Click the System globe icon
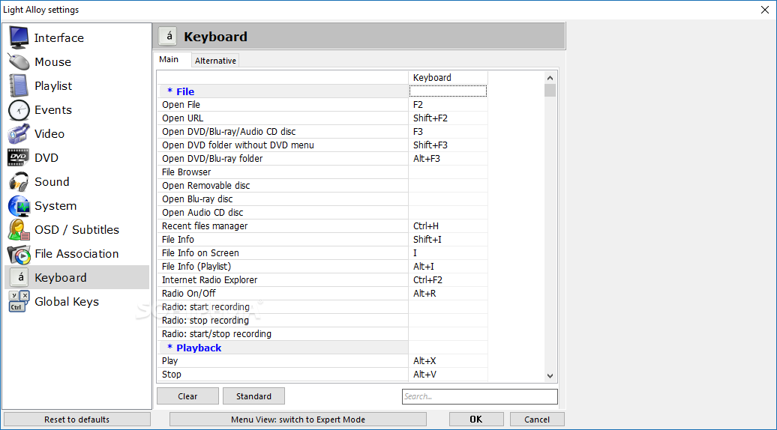The image size is (777, 430). [19, 206]
